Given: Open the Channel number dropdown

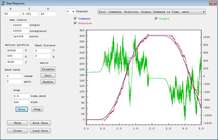Looking at the screenshot, I should (71, 11).
